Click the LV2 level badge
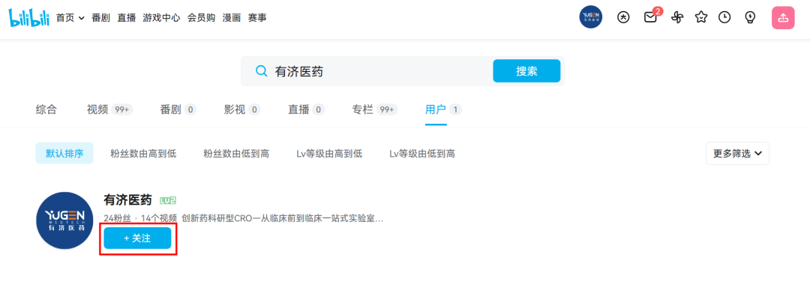 coord(169,200)
